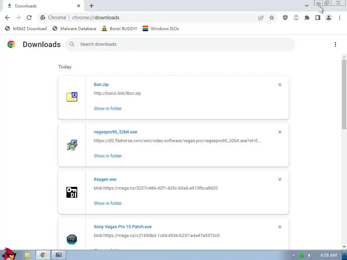Click Bon.zip's yellow zip file icon
Image resolution: width=347 pixels, height=260 pixels.
click(72, 97)
